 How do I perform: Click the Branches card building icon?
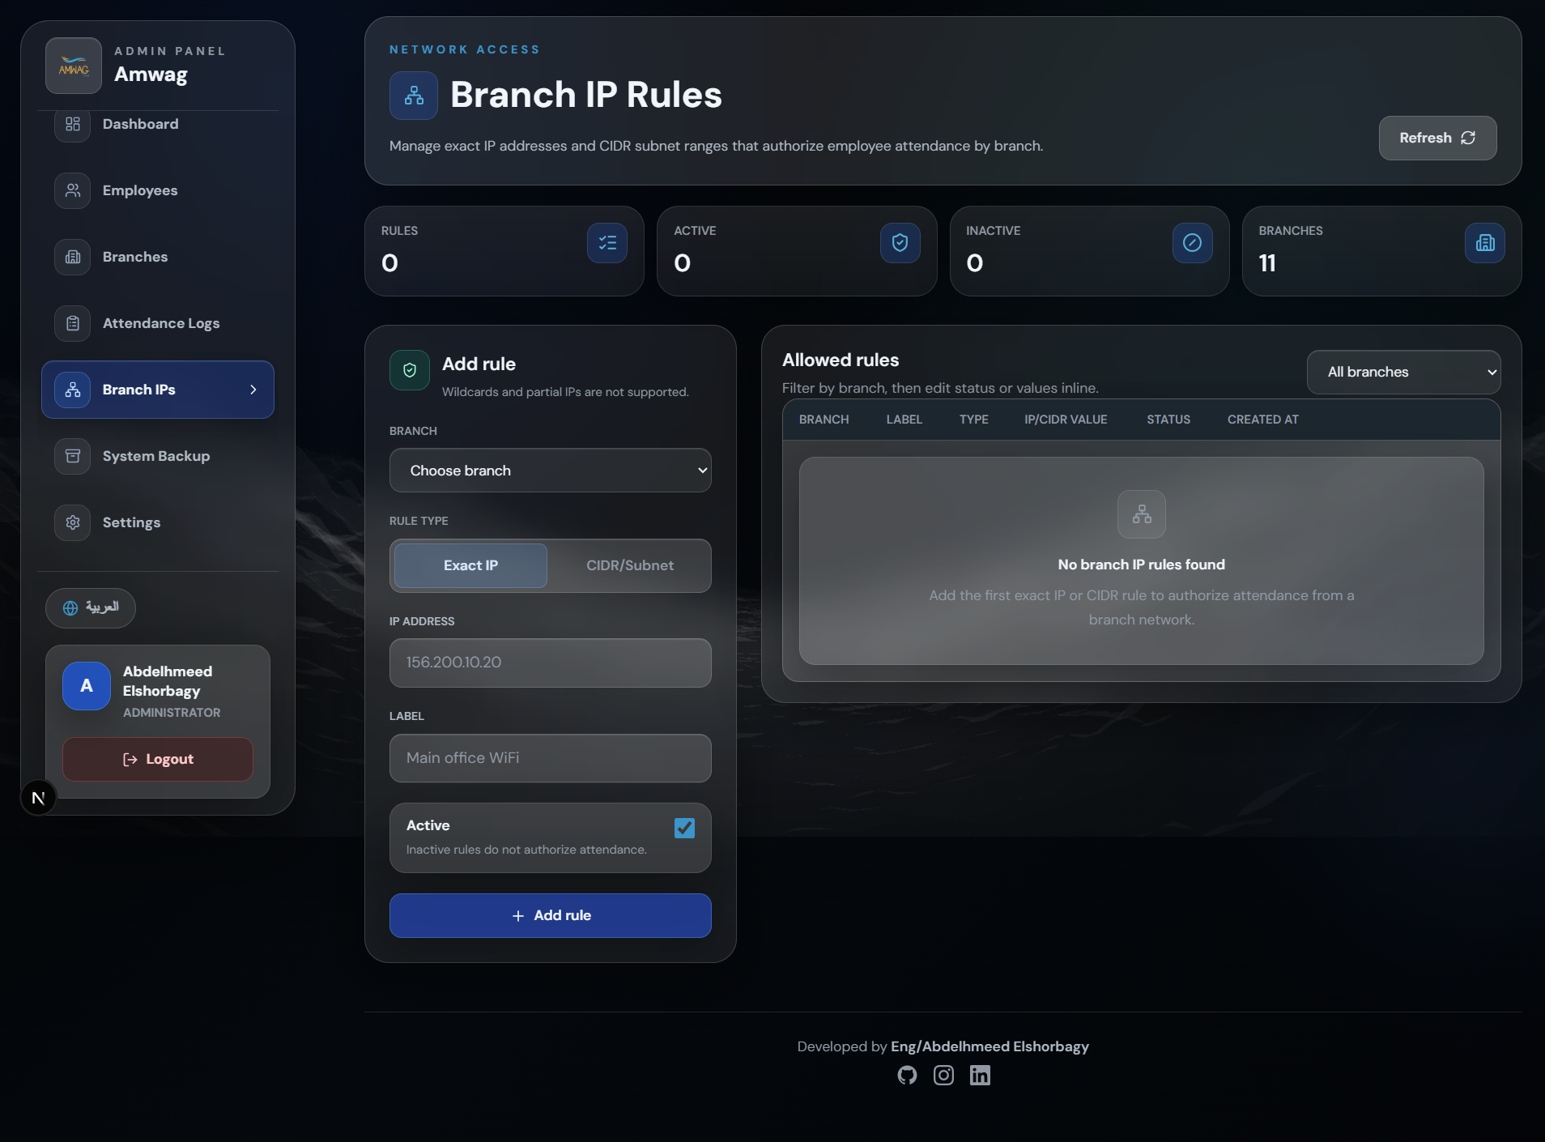pyautogui.click(x=1485, y=243)
